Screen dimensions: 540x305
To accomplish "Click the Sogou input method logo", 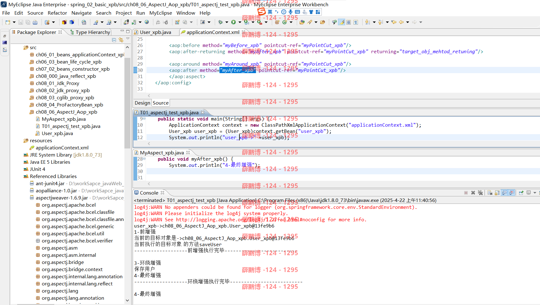I will coord(262,12).
